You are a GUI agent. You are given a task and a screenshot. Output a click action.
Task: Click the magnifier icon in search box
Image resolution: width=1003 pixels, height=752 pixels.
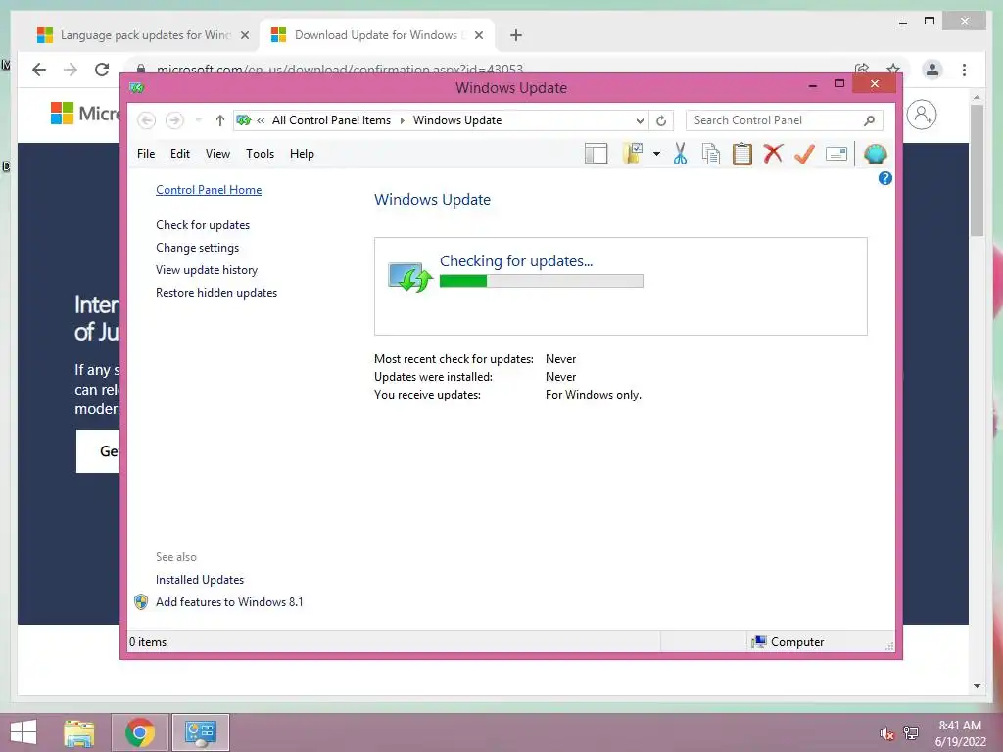[x=869, y=120]
